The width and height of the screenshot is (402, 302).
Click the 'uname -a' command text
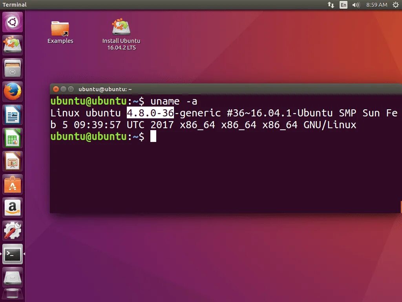[x=174, y=101]
